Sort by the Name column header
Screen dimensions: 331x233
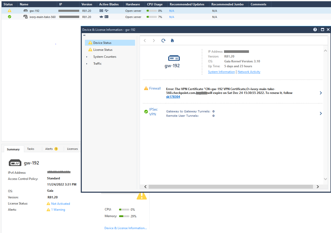37,4
